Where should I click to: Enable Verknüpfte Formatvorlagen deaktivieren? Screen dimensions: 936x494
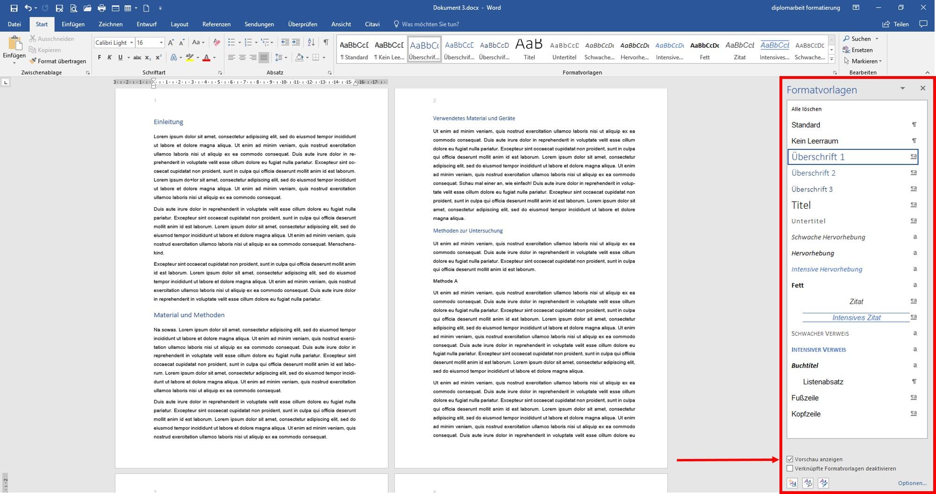[x=791, y=468]
